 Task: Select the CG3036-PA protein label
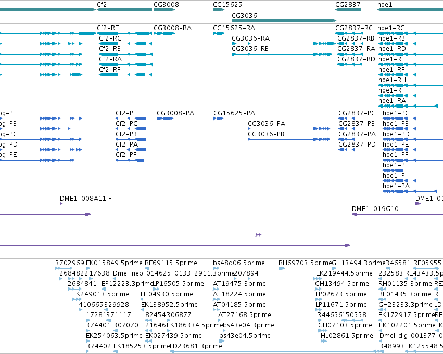pos(267,124)
